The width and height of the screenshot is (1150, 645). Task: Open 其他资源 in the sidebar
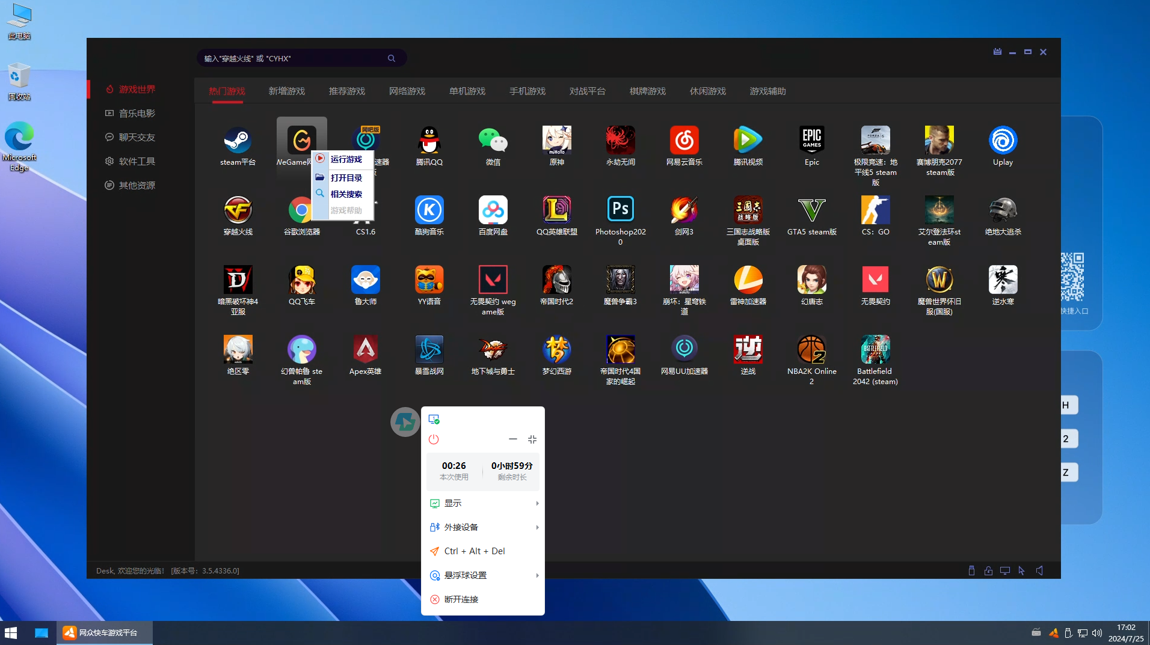[130, 185]
